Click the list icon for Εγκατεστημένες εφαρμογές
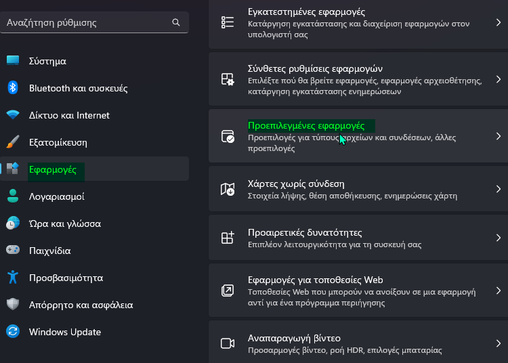Viewport: 508px width, 363px height. (x=228, y=22)
